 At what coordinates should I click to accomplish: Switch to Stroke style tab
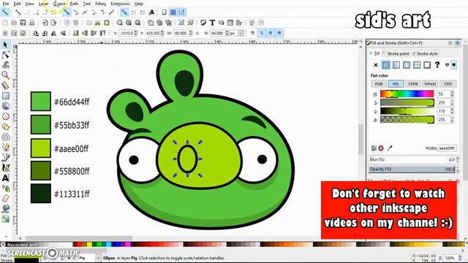tap(425, 53)
